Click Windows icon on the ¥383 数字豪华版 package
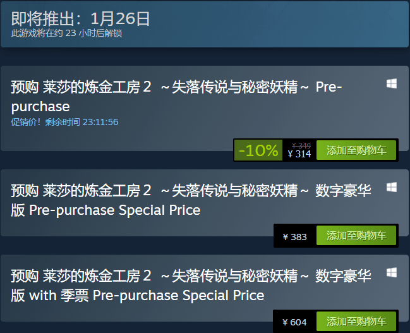 pyautogui.click(x=392, y=187)
